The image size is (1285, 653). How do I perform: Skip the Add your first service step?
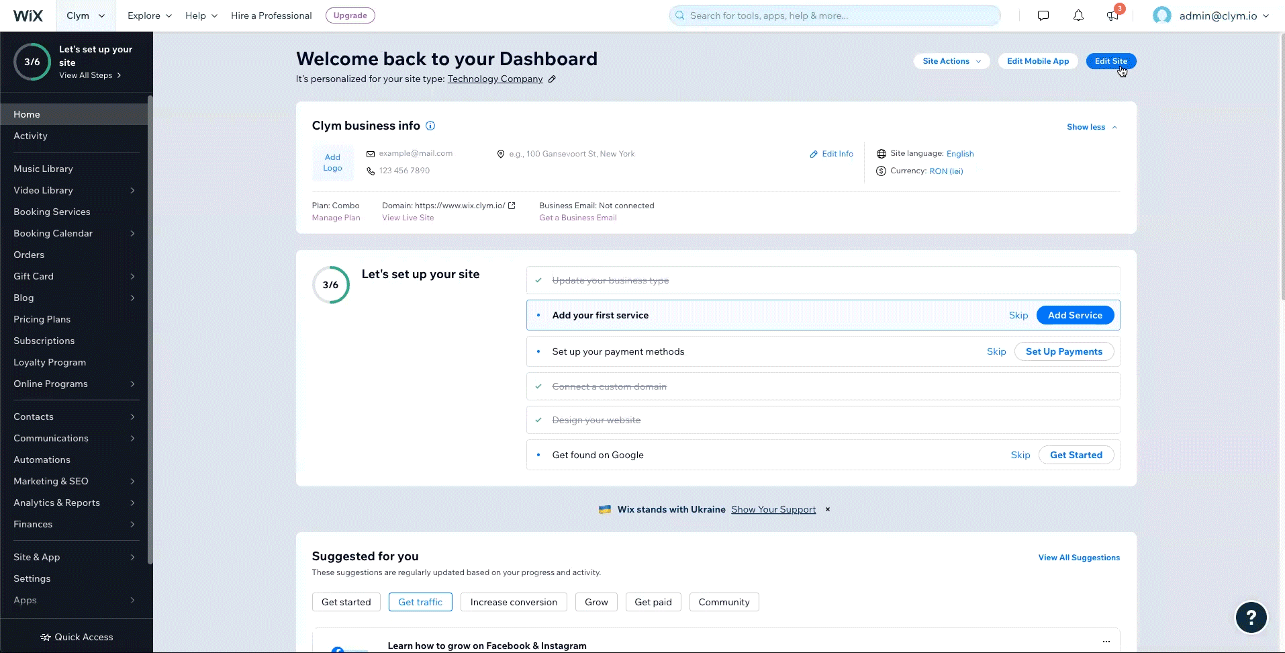[x=1018, y=315]
